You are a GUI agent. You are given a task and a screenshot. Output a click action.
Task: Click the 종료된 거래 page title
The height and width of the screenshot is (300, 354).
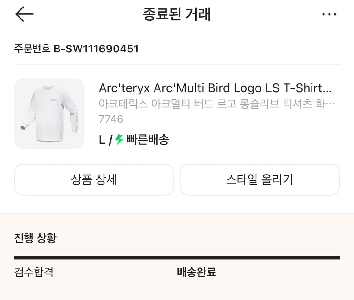coord(177,14)
